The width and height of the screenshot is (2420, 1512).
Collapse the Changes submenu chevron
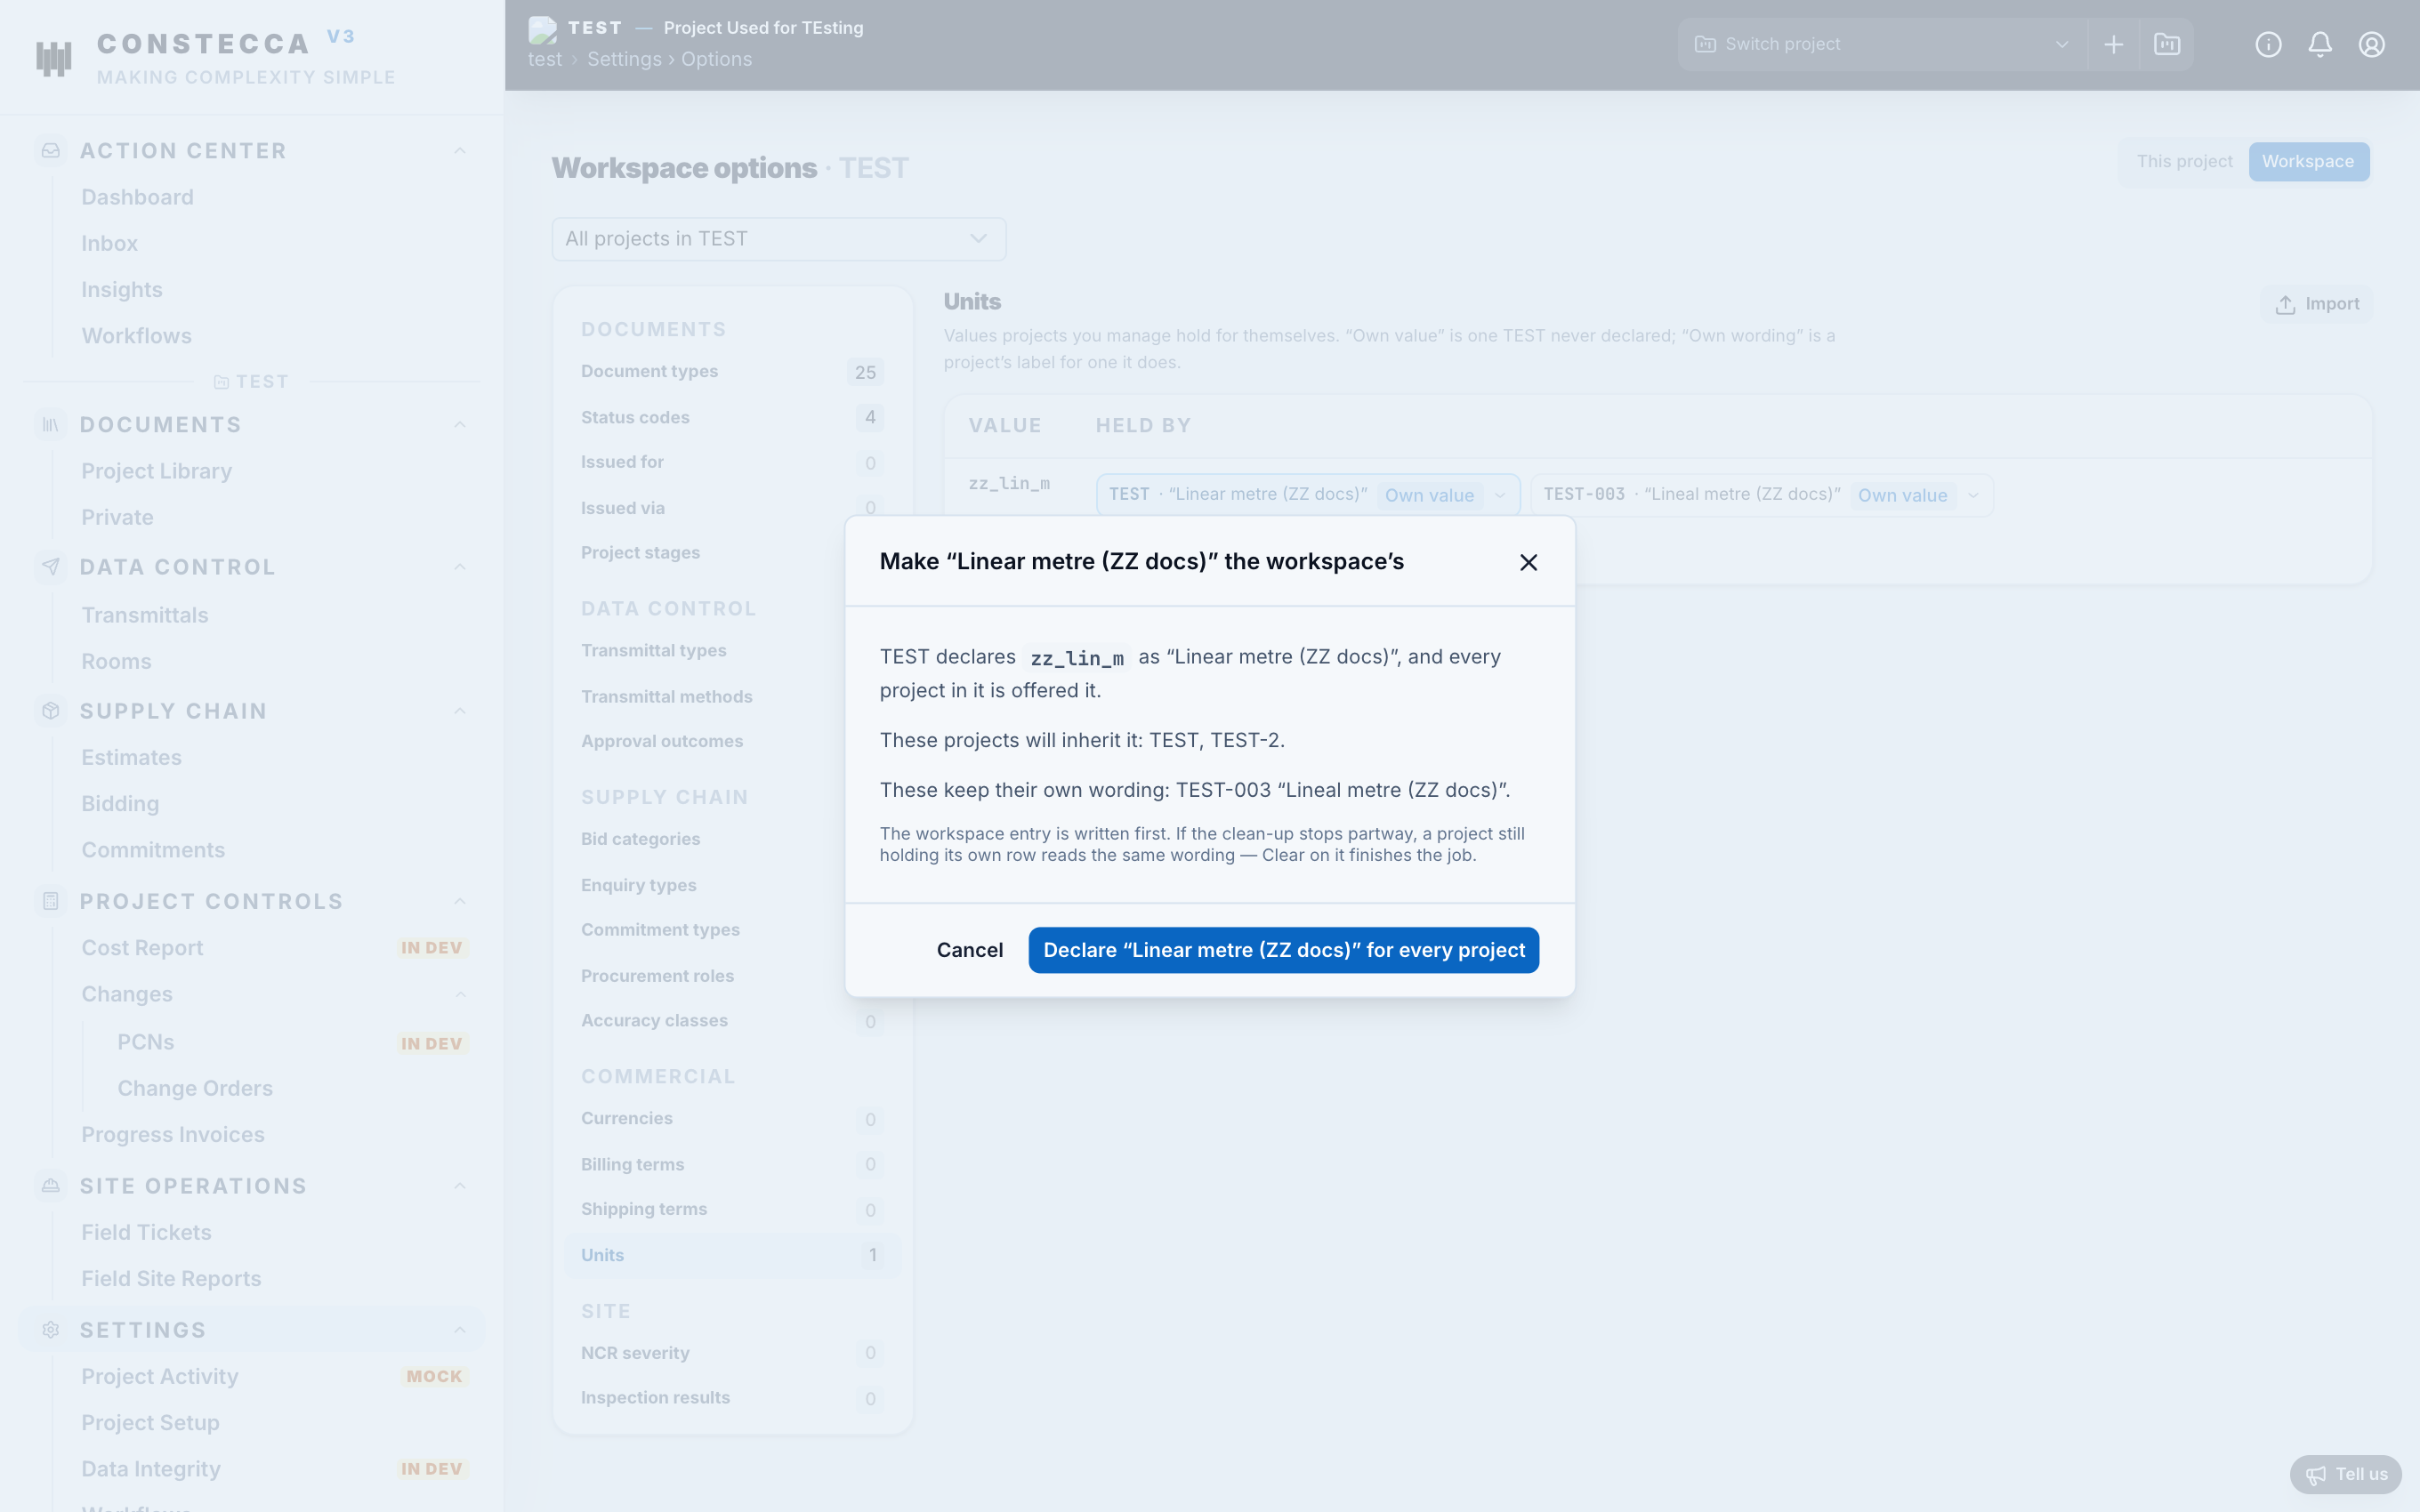coord(460,994)
